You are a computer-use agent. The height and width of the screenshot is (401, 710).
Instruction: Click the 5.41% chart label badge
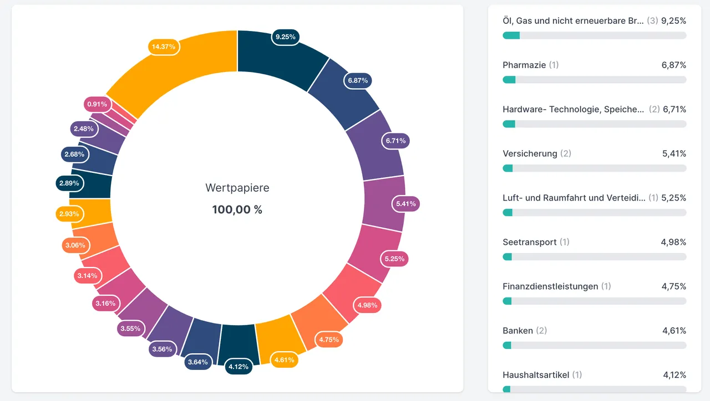405,204
